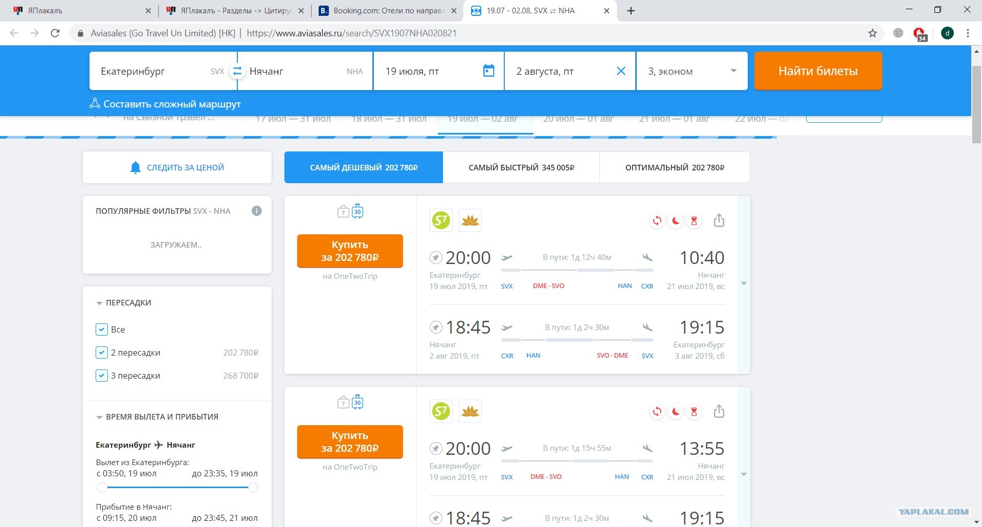
Task: Share the first ticket
Action: point(719,220)
